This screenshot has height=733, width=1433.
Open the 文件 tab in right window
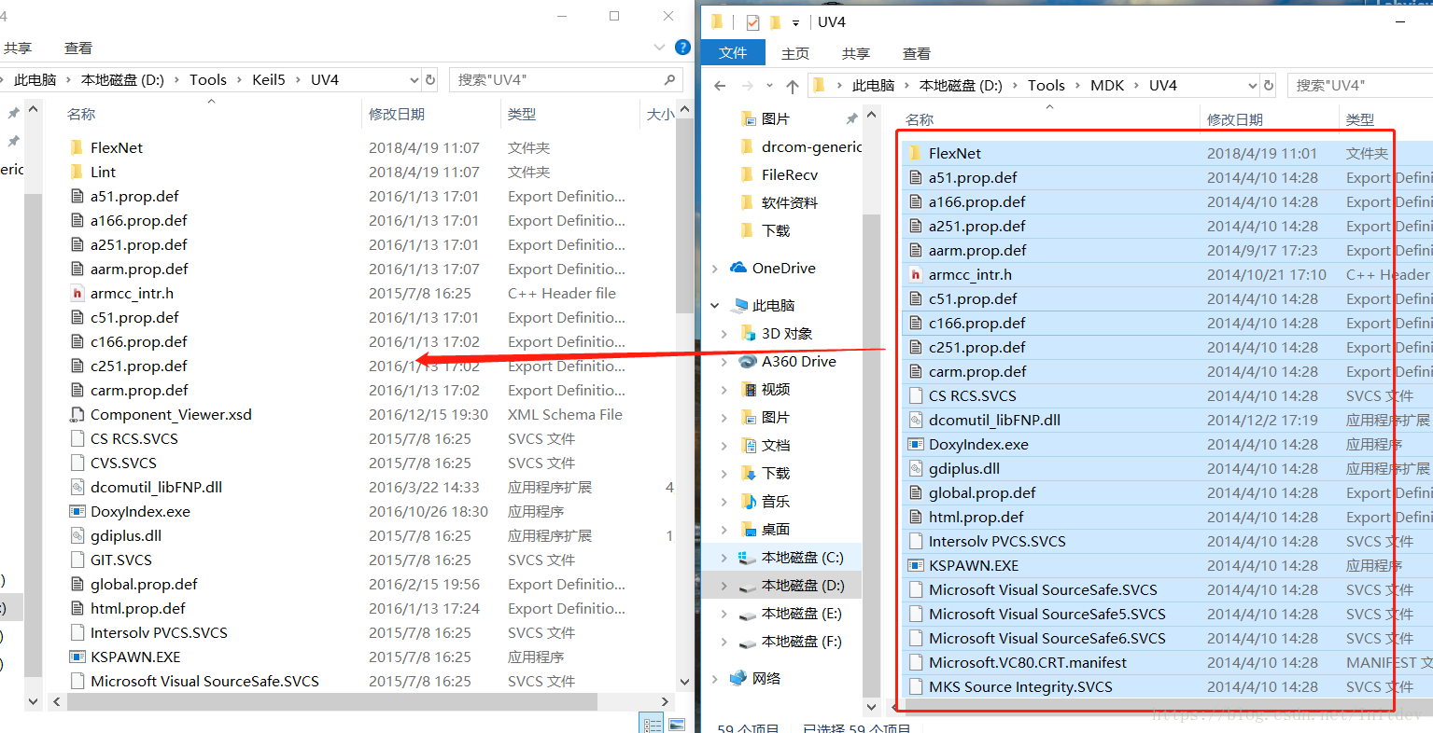[x=733, y=53]
